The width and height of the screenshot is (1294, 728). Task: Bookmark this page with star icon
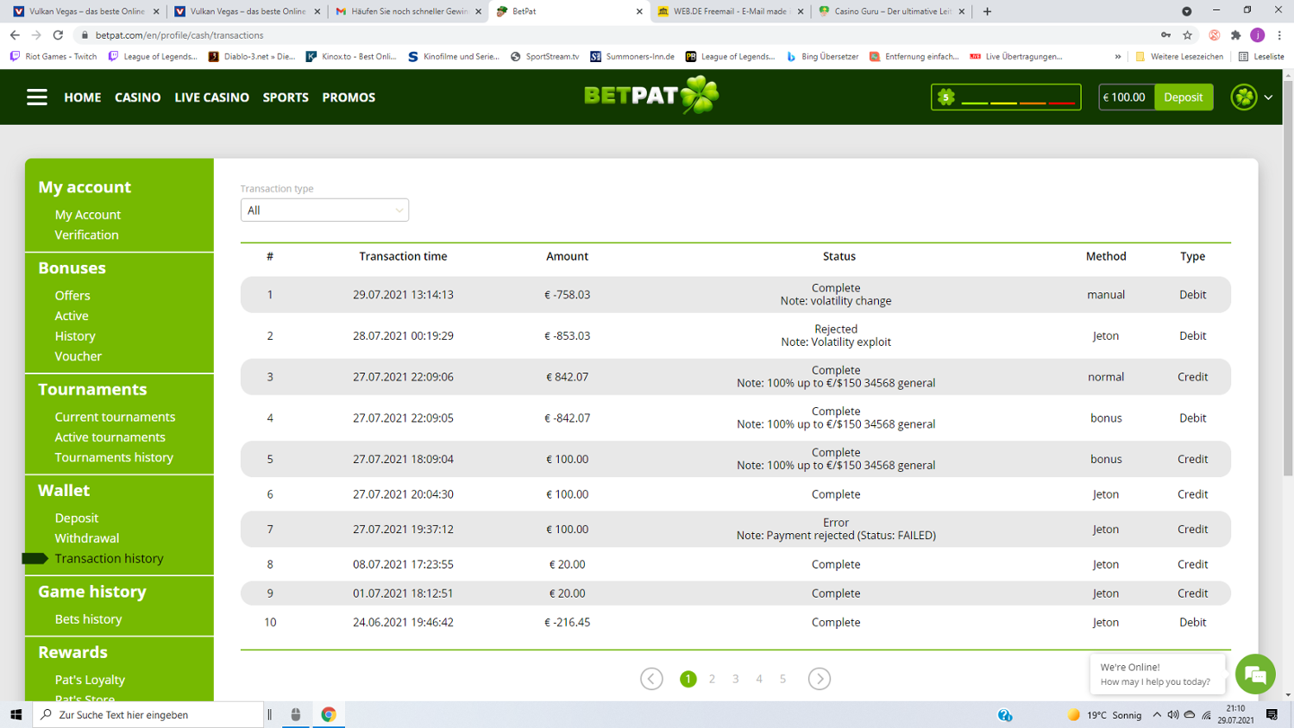pyautogui.click(x=1188, y=35)
